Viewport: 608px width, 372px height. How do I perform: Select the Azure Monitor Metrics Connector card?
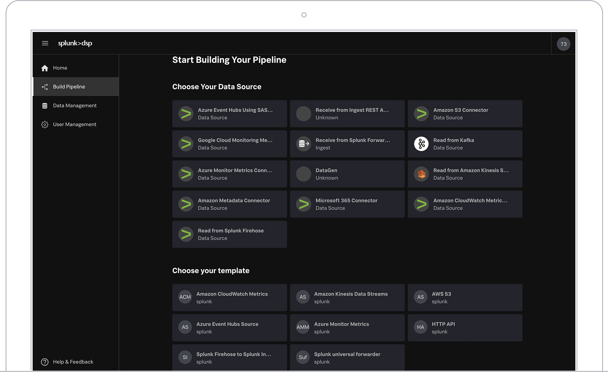[230, 174]
